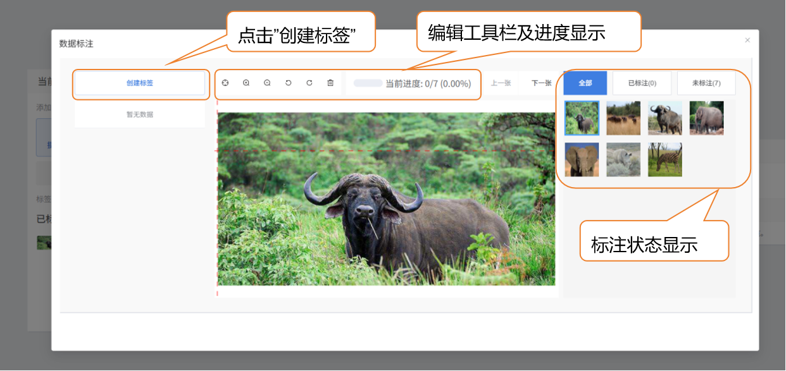Screen dimensions: 786x371
Task: Select the first buffalo-in-bushes thumbnail
Action: point(581,118)
